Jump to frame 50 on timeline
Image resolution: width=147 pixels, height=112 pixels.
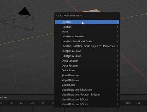click(x=11, y=103)
